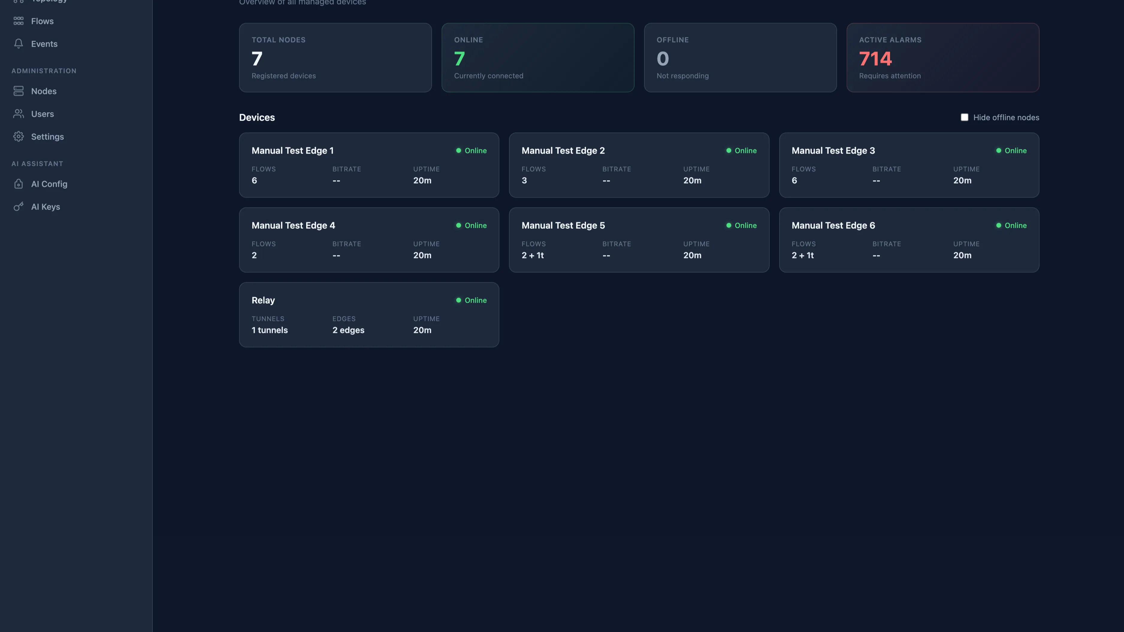Enable the Hide offline nodes checkbox

965,117
